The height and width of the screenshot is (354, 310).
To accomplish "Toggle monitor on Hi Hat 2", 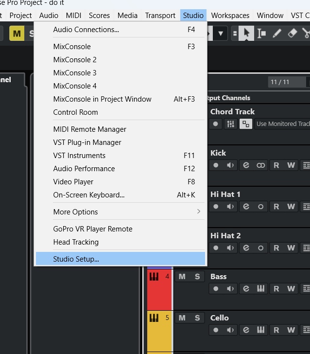I will pos(230,248).
